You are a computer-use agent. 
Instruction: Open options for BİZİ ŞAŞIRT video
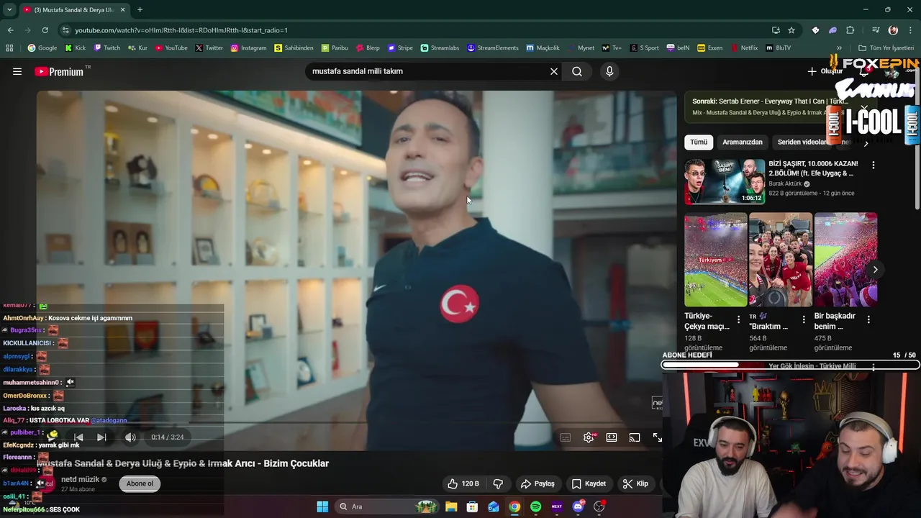coord(874,165)
